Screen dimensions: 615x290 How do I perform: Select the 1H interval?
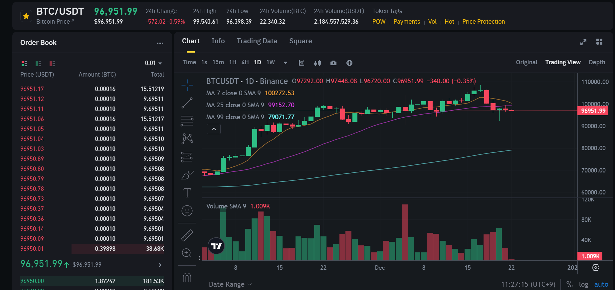(x=233, y=62)
